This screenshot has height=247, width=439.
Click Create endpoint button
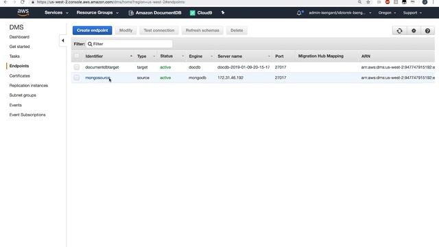(92, 30)
